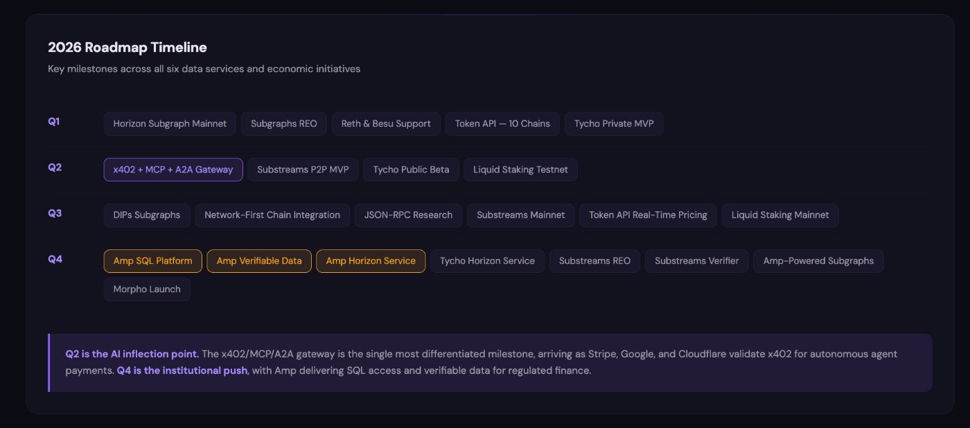Image resolution: width=970 pixels, height=428 pixels.
Task: Select the Subgraphs REO milestone in Q1
Action: coord(283,124)
